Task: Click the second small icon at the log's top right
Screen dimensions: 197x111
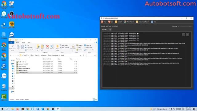Action: pyautogui.click(x=187, y=35)
